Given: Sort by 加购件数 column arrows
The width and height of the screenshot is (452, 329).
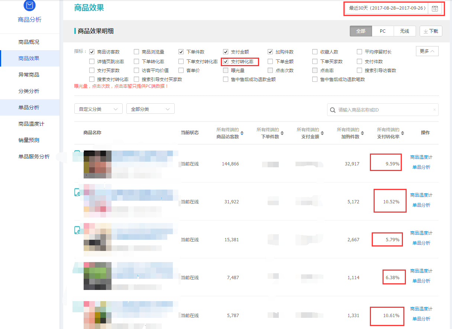Looking at the screenshot, I should tap(362, 133).
